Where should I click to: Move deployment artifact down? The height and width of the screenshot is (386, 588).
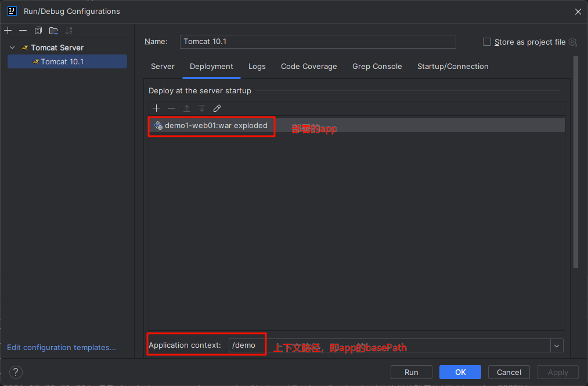202,108
